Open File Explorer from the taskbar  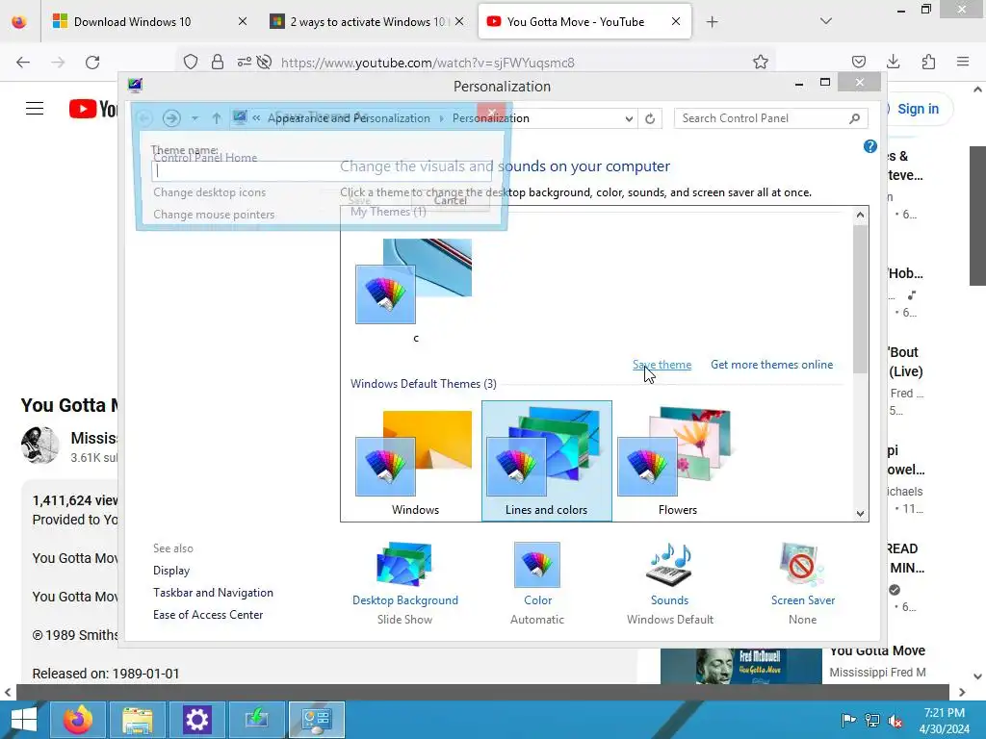coord(137,720)
